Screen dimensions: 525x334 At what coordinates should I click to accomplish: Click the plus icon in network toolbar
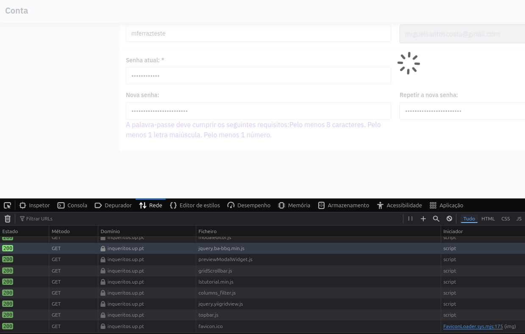(x=423, y=219)
